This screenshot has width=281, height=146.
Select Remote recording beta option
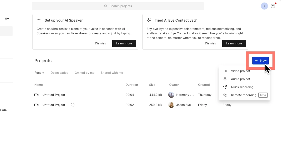tap(244, 95)
